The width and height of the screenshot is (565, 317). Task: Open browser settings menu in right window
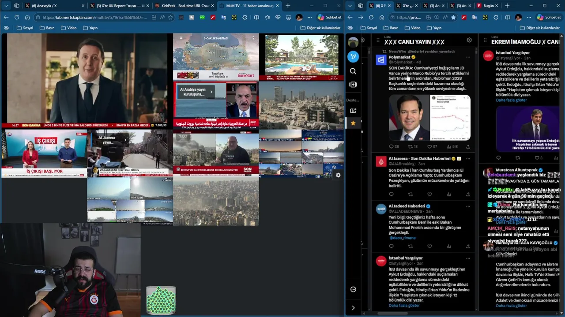tap(529, 17)
